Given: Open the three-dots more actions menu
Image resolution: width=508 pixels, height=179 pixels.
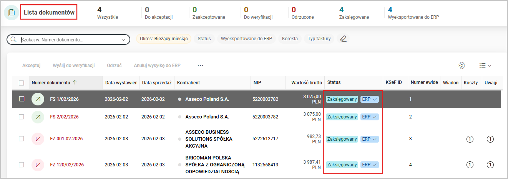Looking at the screenshot, I should click(x=200, y=66).
